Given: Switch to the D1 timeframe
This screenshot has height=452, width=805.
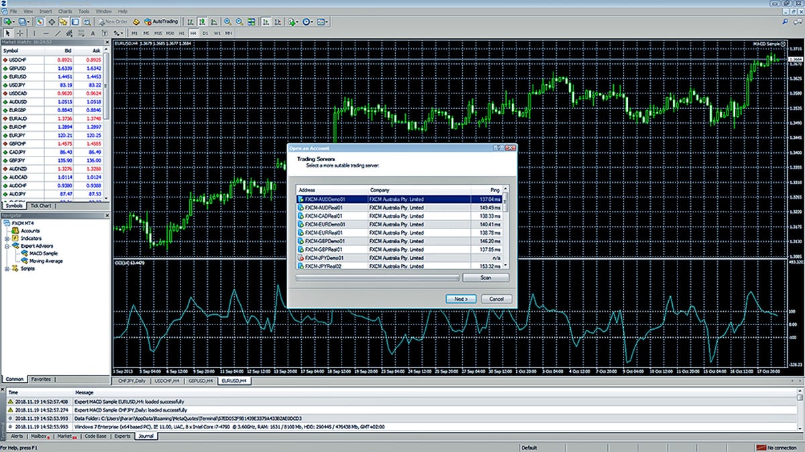Looking at the screenshot, I should pos(205,32).
